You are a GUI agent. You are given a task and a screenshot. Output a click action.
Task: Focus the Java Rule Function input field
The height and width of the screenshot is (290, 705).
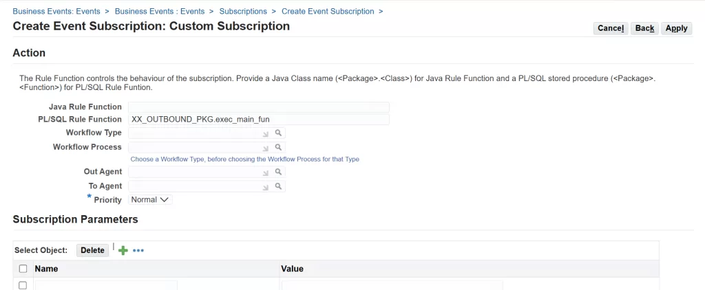coord(259,107)
